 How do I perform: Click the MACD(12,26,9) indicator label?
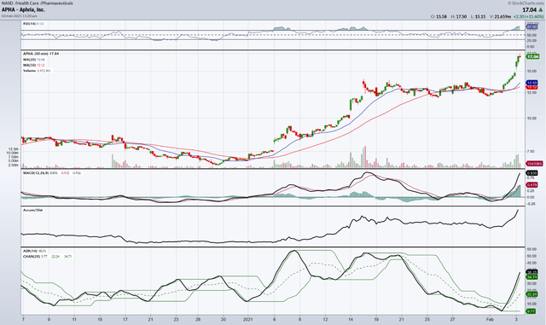36,173
